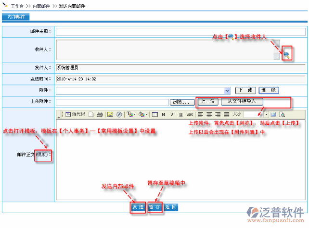Select the 内部邮件 tab

point(16,17)
